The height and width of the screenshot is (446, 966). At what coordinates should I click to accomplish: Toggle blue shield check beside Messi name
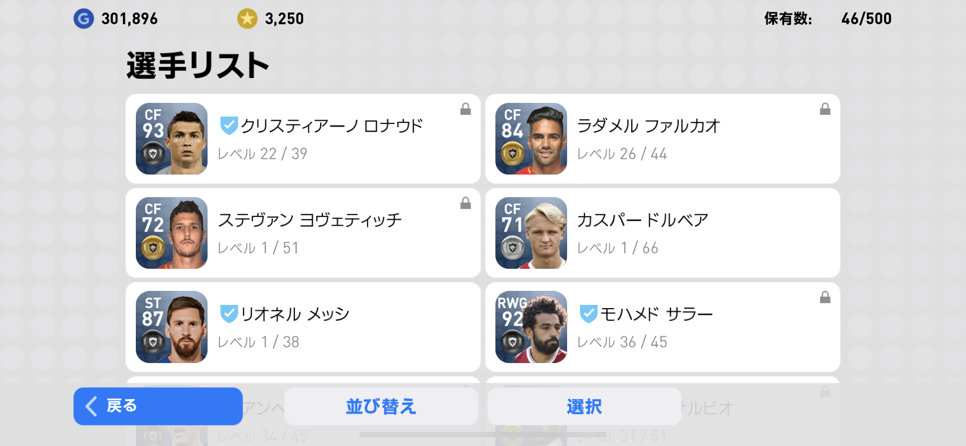229,313
